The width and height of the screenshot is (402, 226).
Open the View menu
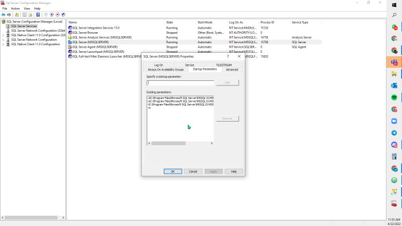click(27, 9)
